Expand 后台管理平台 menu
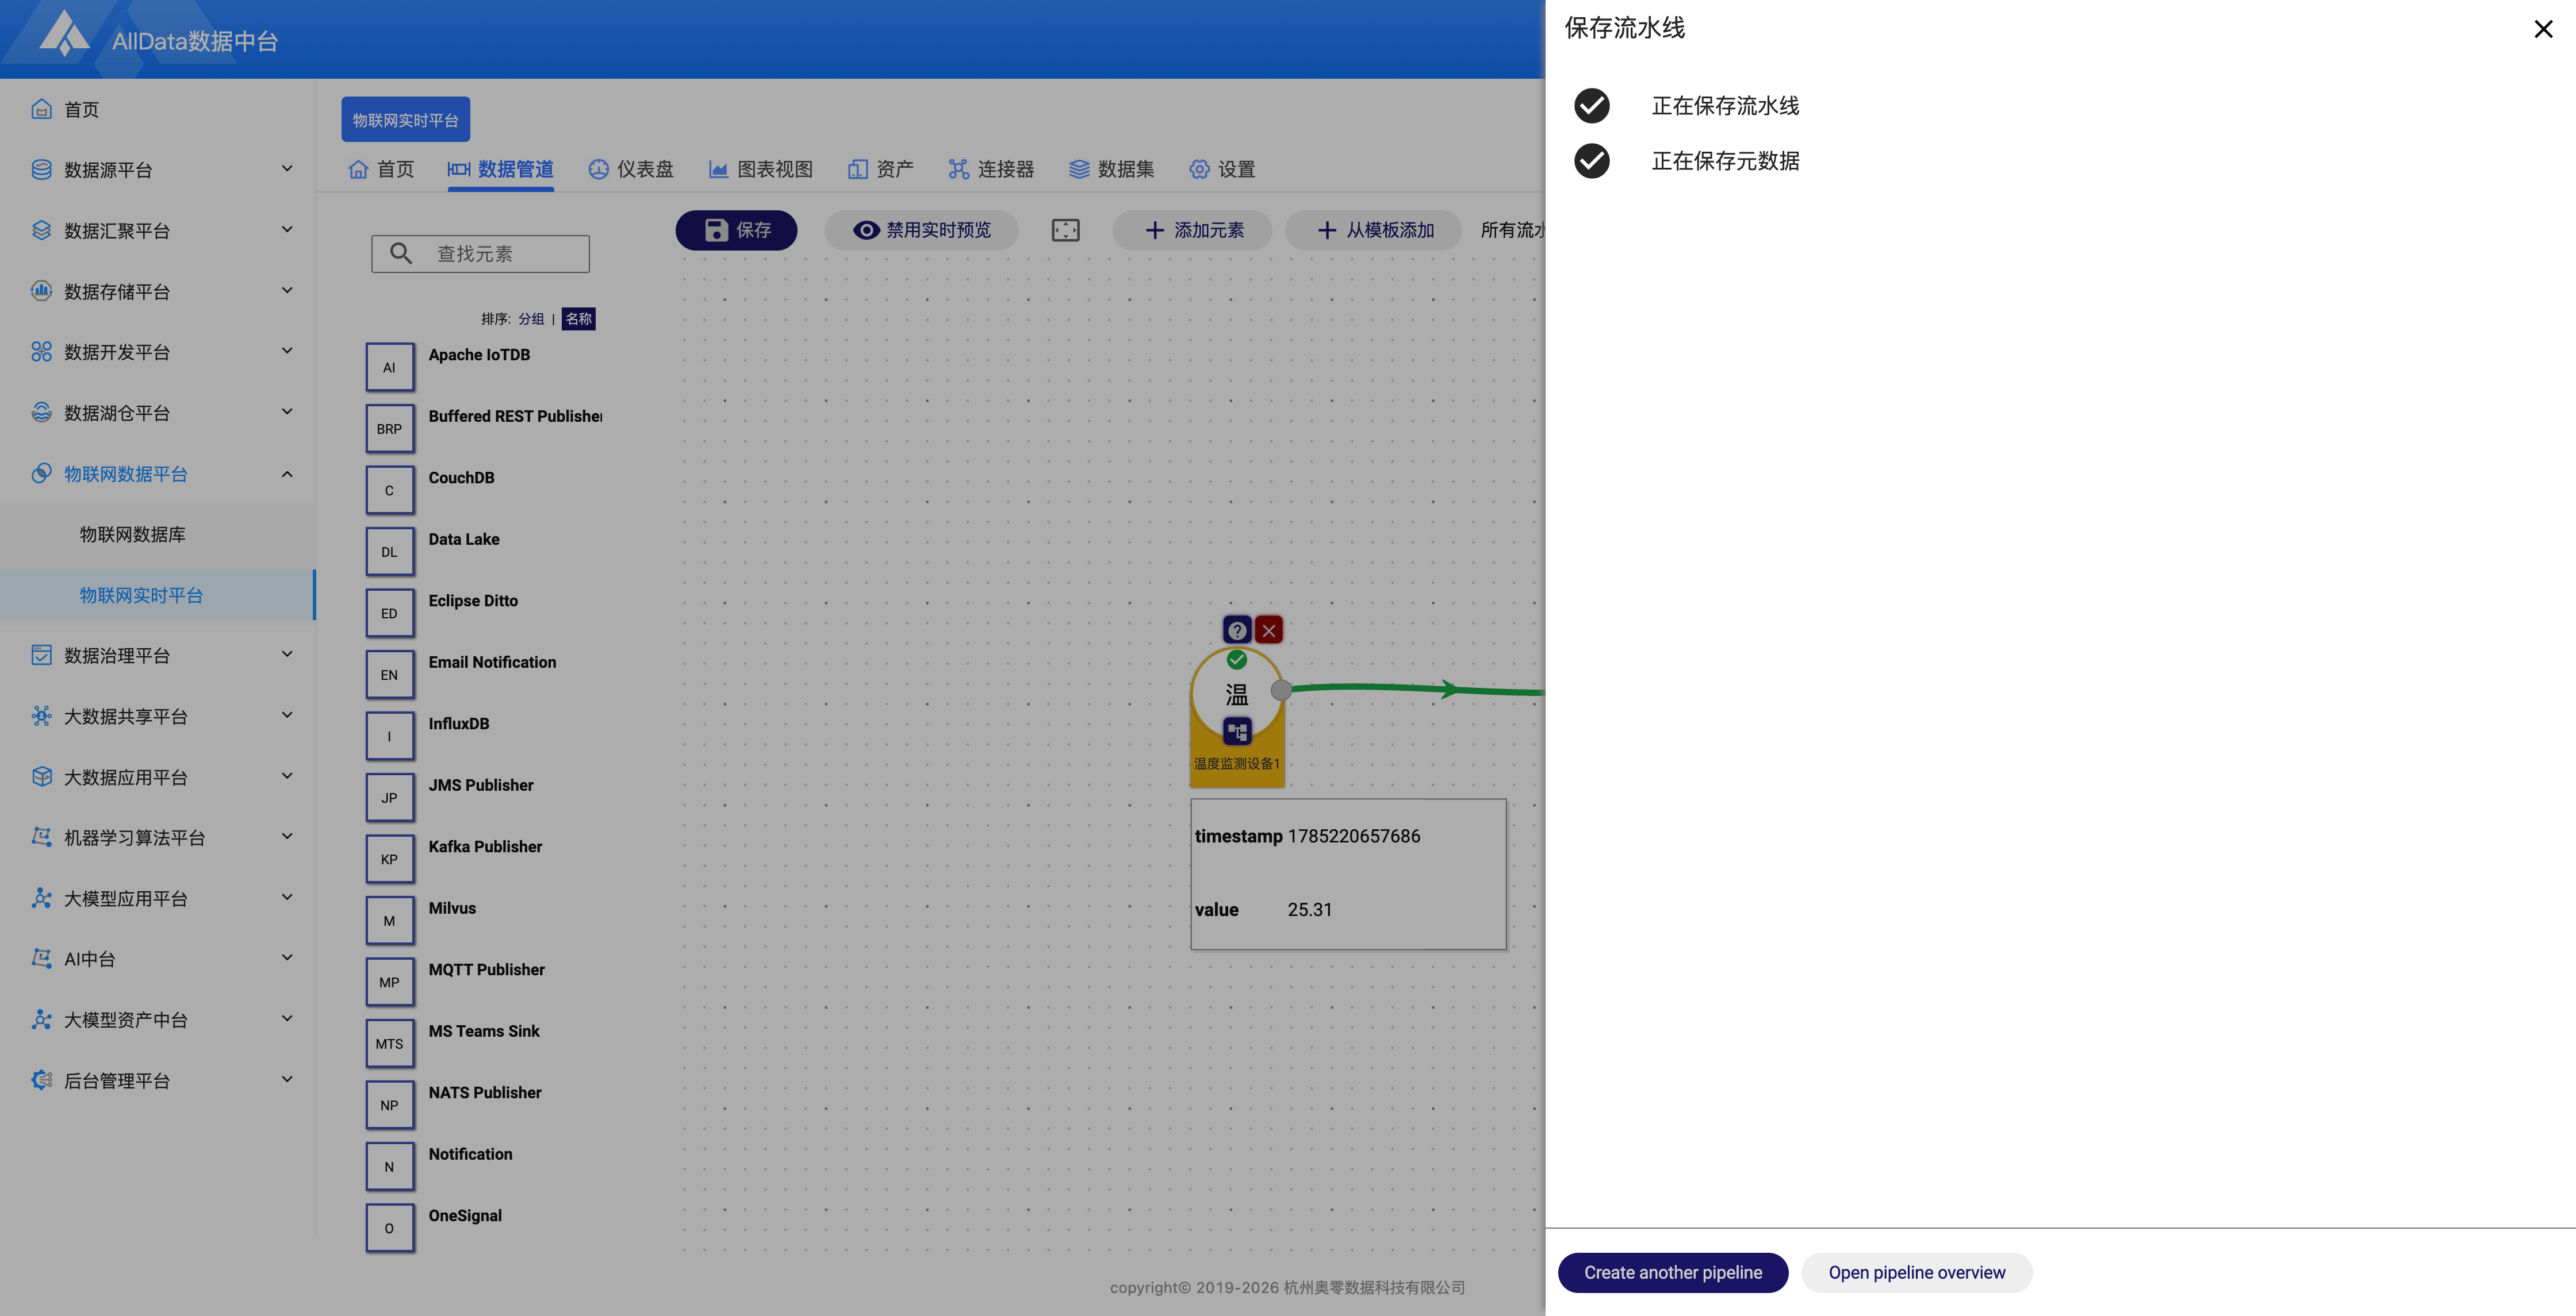The width and height of the screenshot is (2576, 1316). point(158,1080)
